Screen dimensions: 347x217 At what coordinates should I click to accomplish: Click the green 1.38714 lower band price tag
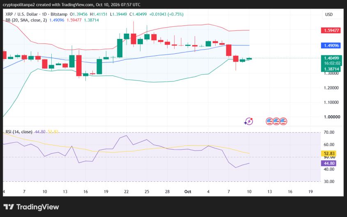point(331,69)
